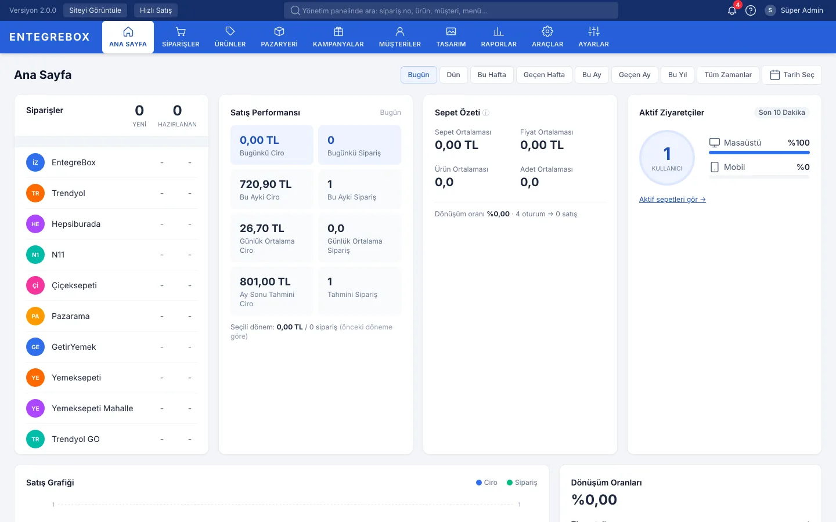Open the Ürünler menu tab

[230, 37]
